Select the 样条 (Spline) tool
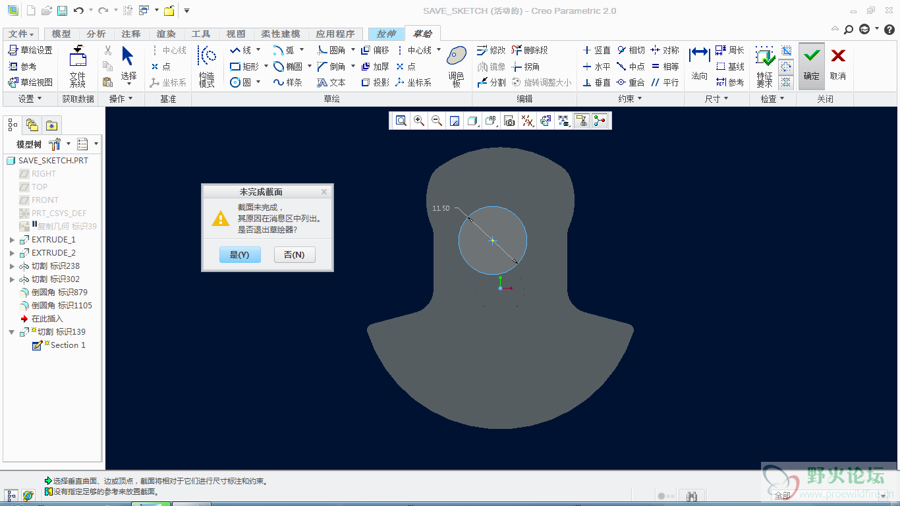The width and height of the screenshot is (900, 506). coord(288,82)
